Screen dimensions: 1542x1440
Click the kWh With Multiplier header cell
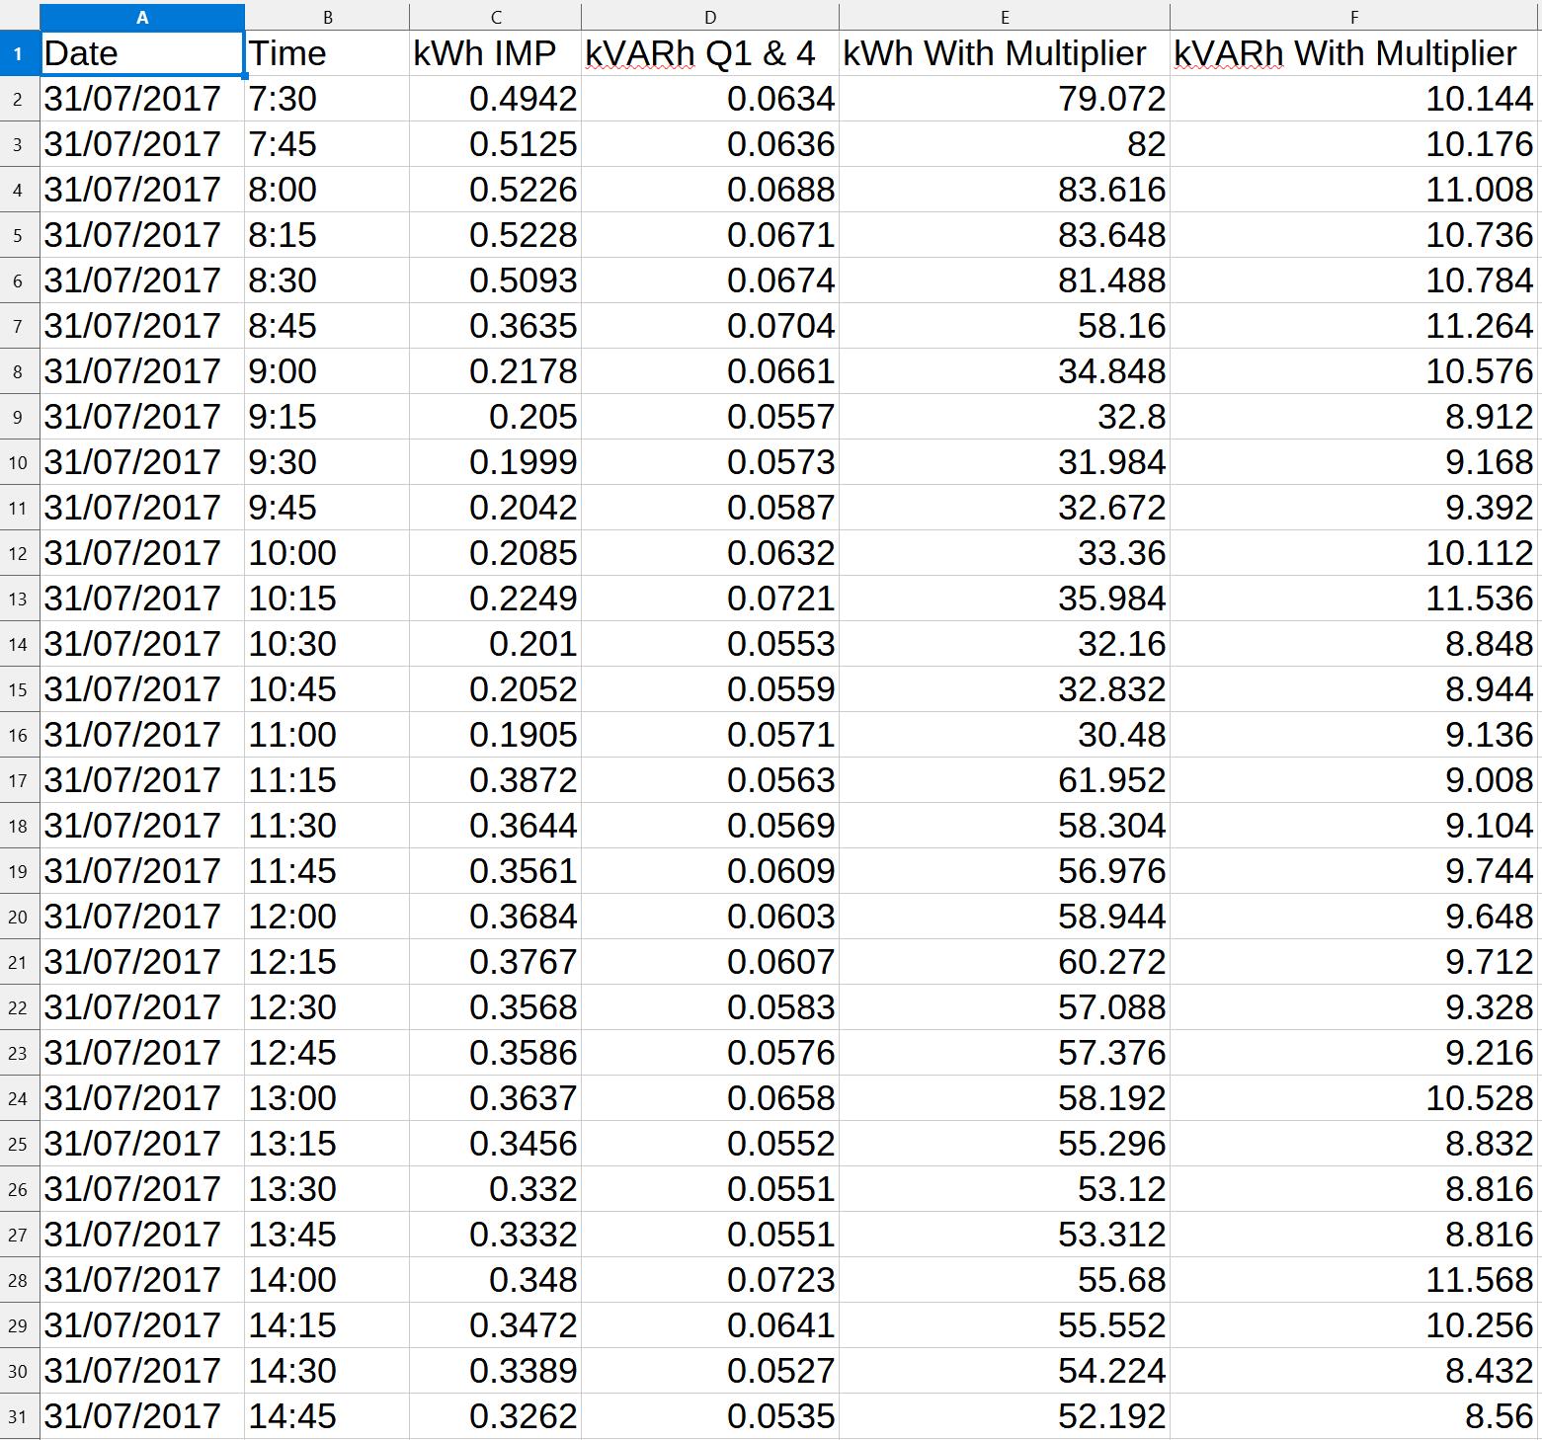pyautogui.click(x=1003, y=52)
